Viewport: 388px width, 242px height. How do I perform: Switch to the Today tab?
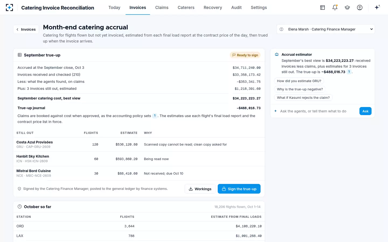114,8
